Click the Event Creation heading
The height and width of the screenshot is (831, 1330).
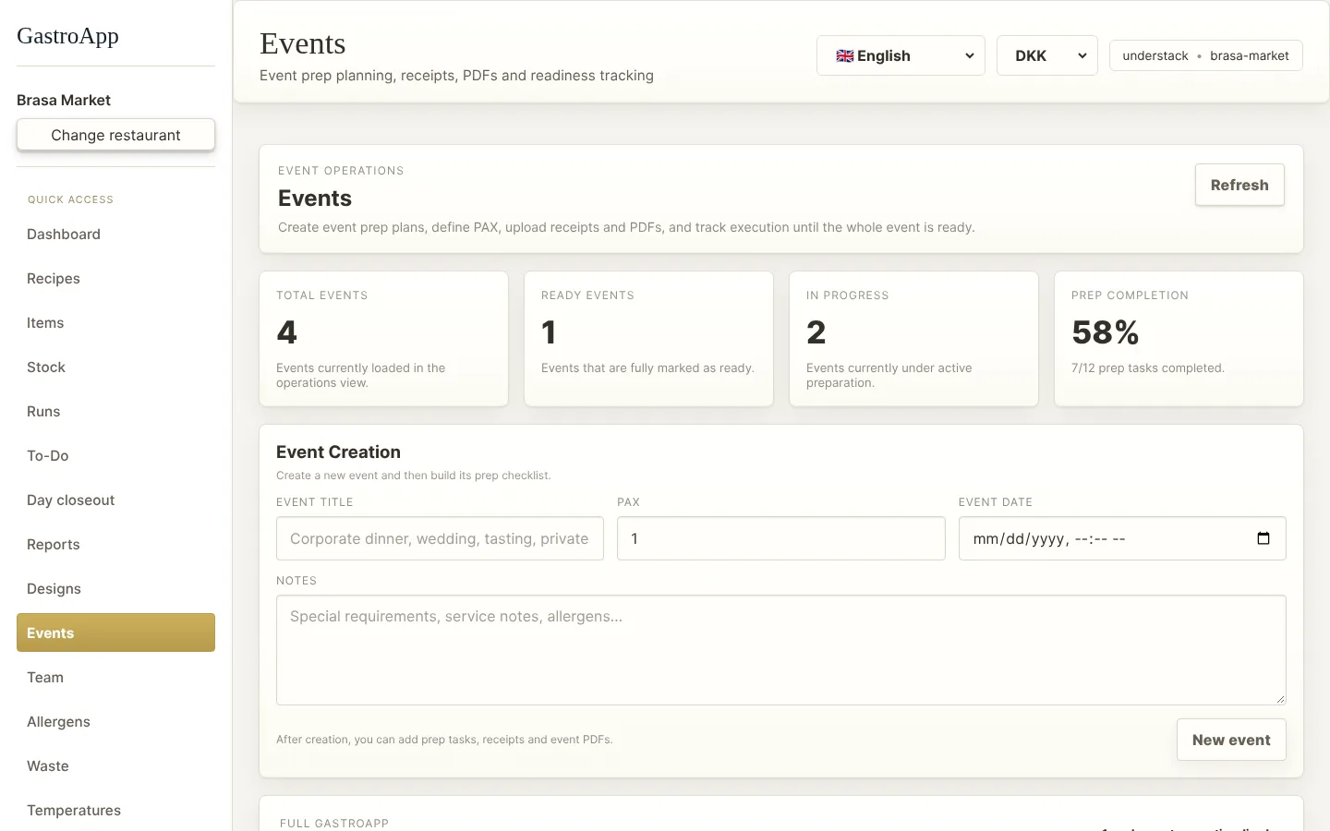coord(338,452)
